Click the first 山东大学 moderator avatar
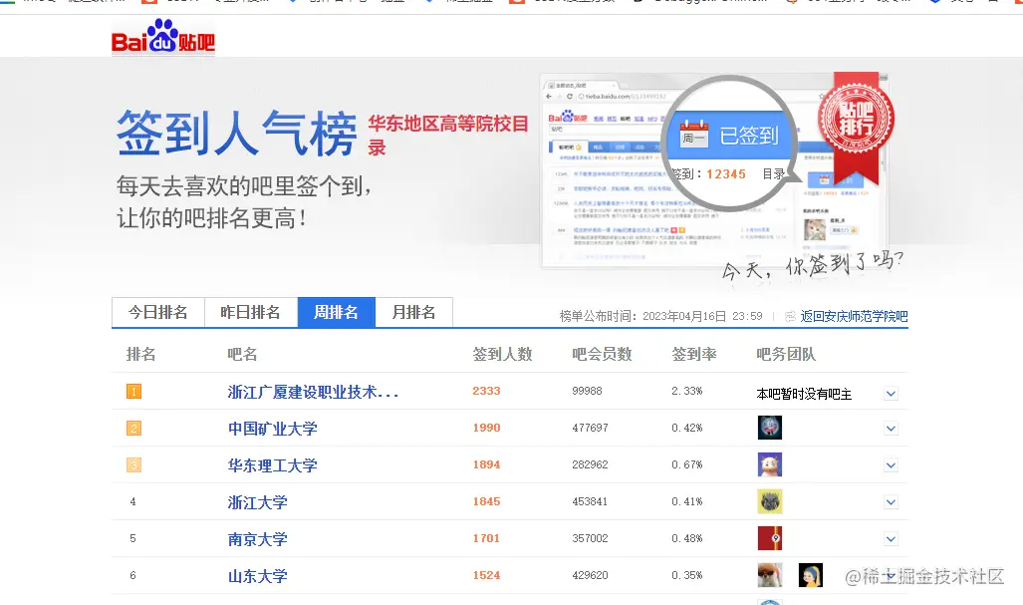Viewport: 1023px width, 605px height. point(770,575)
